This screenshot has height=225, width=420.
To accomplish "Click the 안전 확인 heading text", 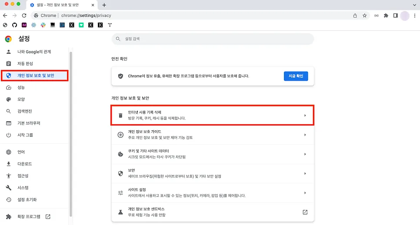I will click(120, 59).
